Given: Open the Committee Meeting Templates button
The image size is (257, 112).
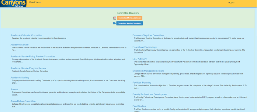Looking at the screenshot, I should [130, 23].
